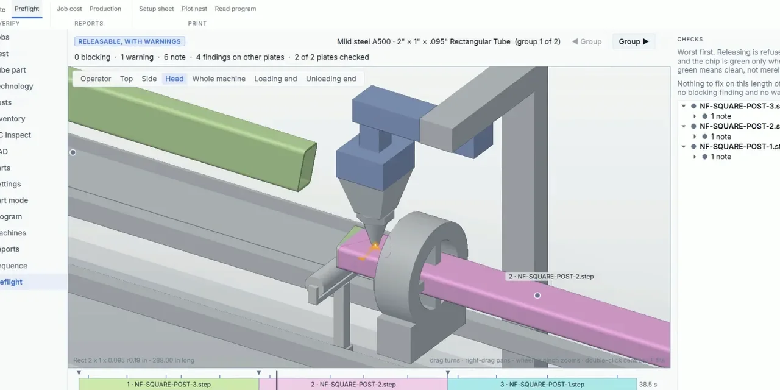The width and height of the screenshot is (780, 390).
Task: Click the (group 1 of 2) indicator
Action: (x=537, y=41)
